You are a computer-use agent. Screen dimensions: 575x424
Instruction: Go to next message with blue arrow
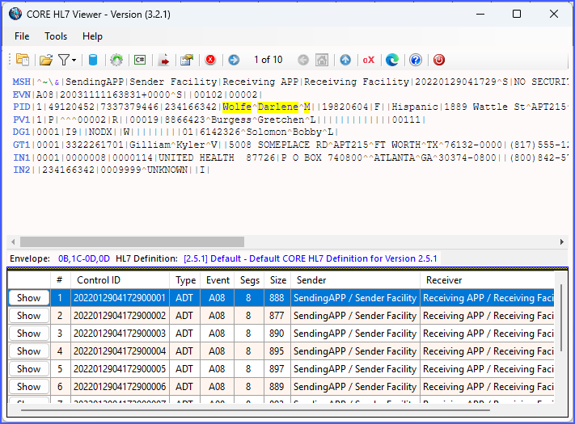[x=234, y=60]
